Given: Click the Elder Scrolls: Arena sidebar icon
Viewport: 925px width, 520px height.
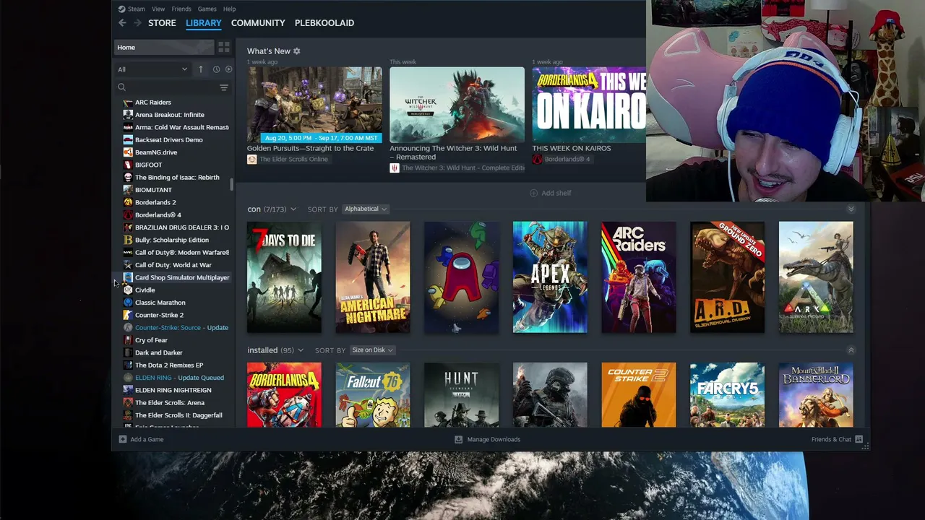Looking at the screenshot, I should (128, 403).
